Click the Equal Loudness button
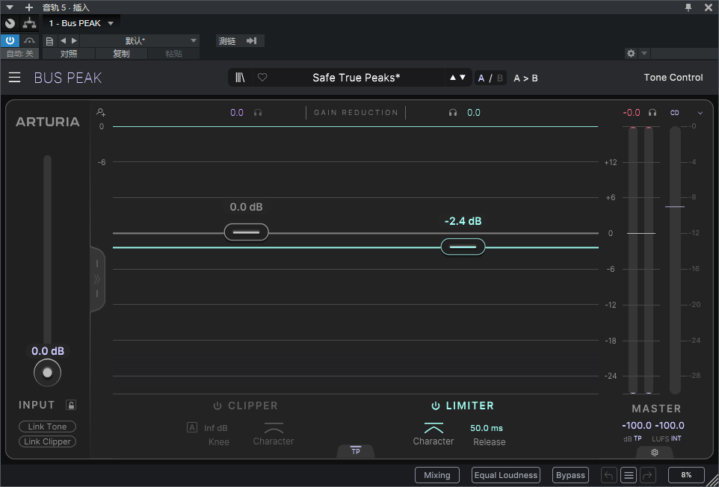719x487 pixels. (x=506, y=475)
